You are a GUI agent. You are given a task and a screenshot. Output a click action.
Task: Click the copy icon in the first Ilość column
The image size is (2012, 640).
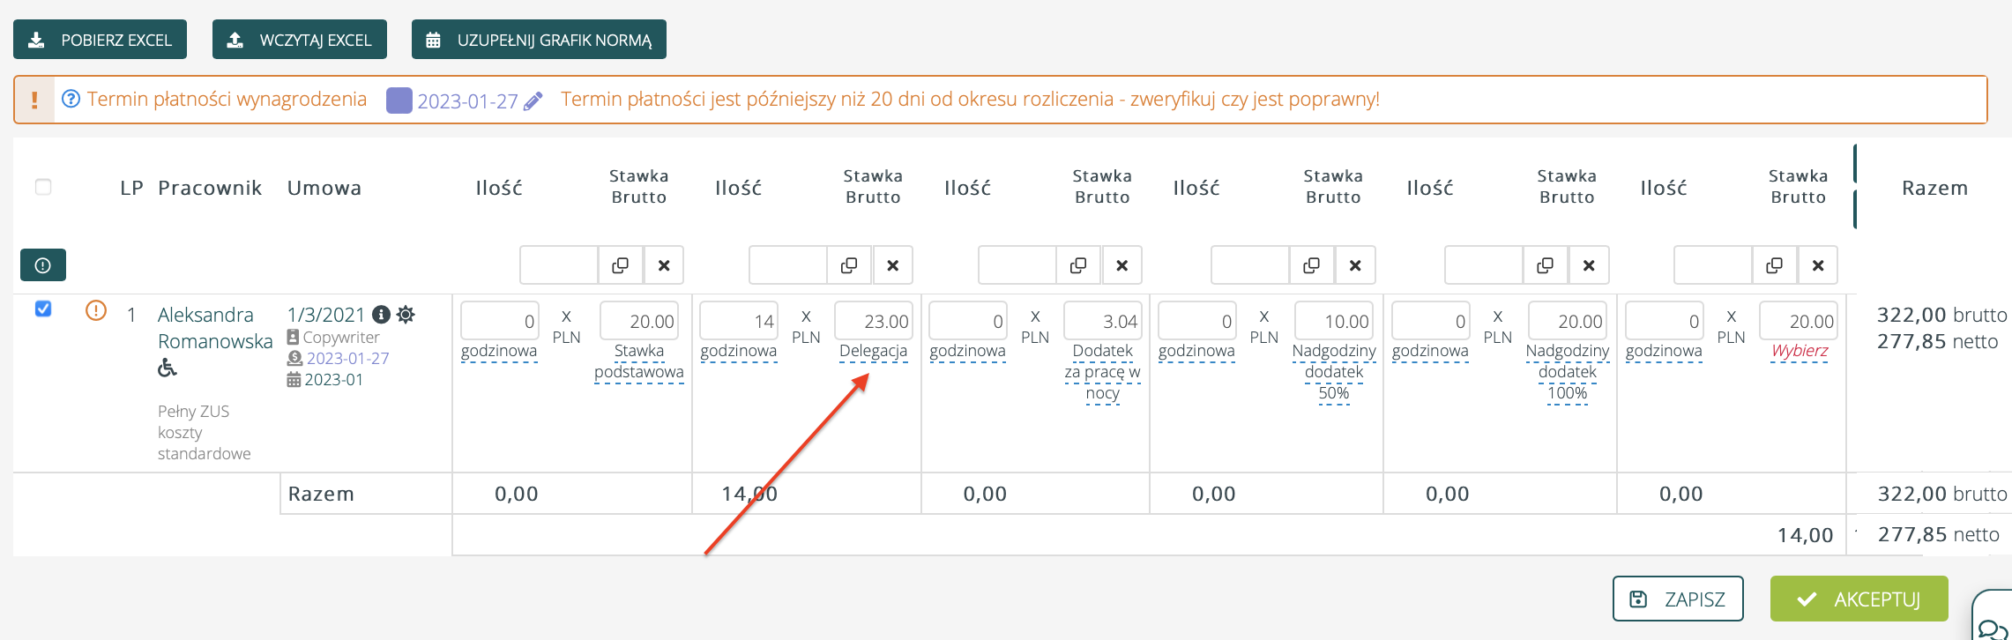click(621, 265)
